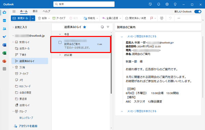Viewport: 205px width, 130px height.
Task: Collapse the 今日 group in message list
Action: (x=60, y=34)
